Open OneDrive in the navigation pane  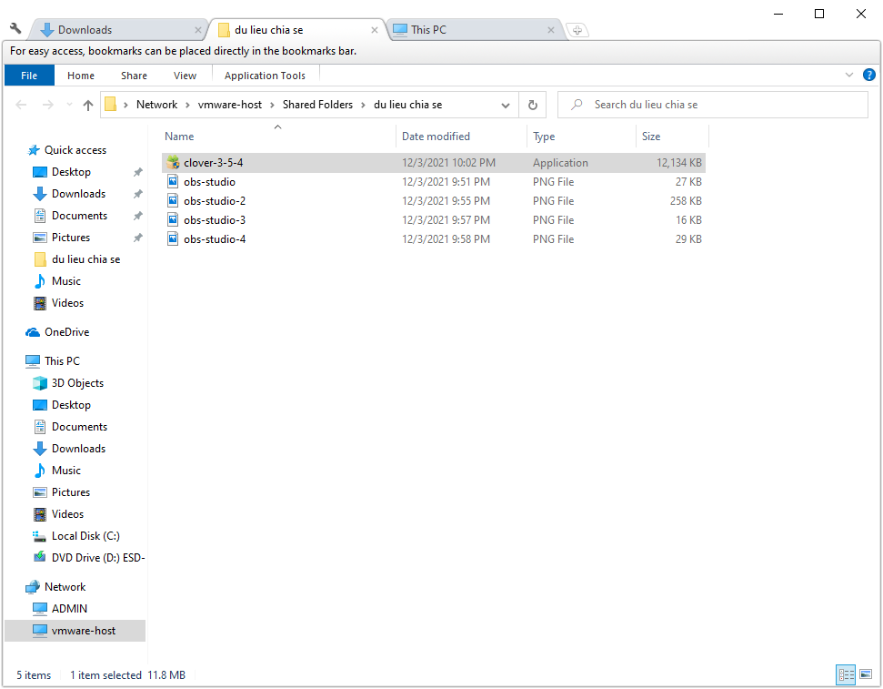coord(66,332)
